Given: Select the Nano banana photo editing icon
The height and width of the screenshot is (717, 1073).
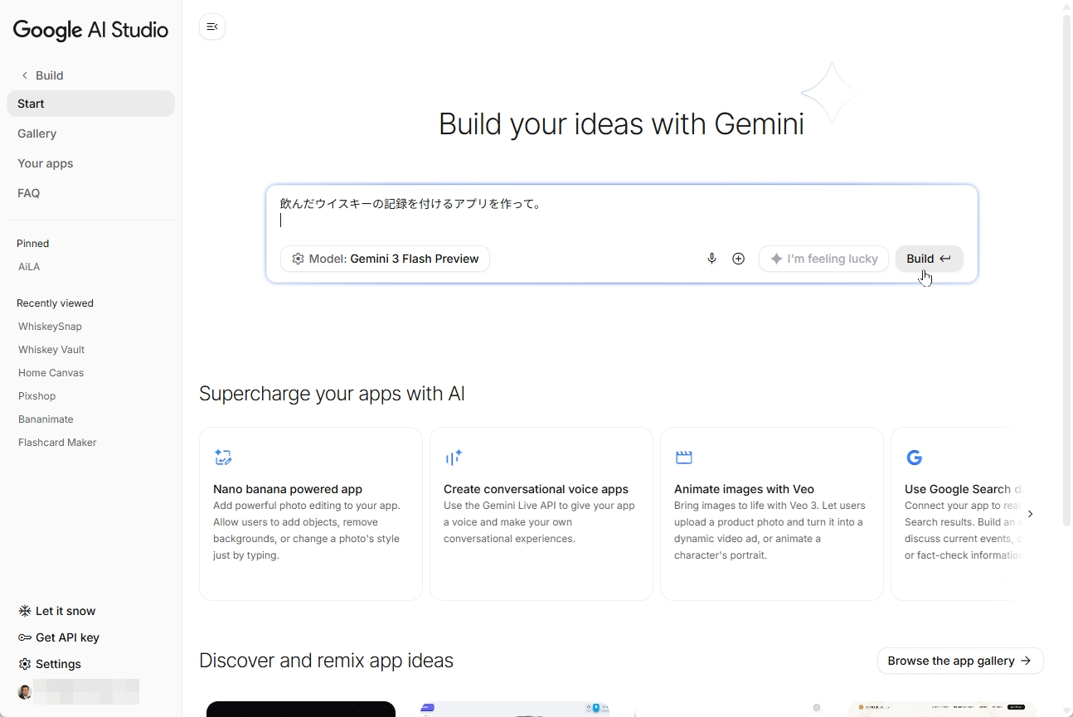Looking at the screenshot, I should pos(223,457).
